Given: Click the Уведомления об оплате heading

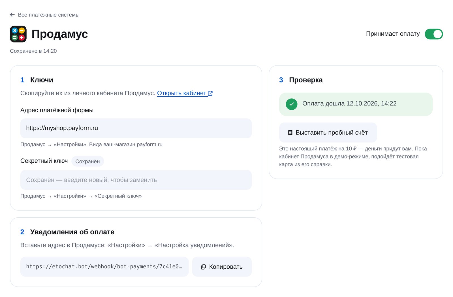Looking at the screenshot, I should [x=72, y=232].
